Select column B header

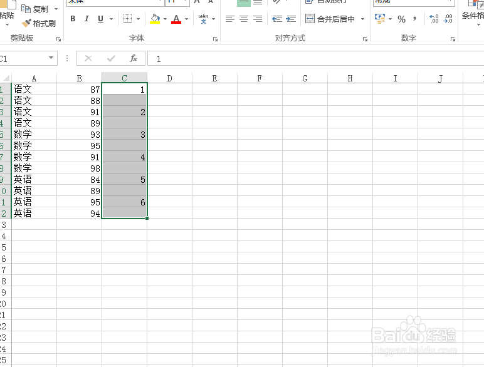pyautogui.click(x=80, y=78)
